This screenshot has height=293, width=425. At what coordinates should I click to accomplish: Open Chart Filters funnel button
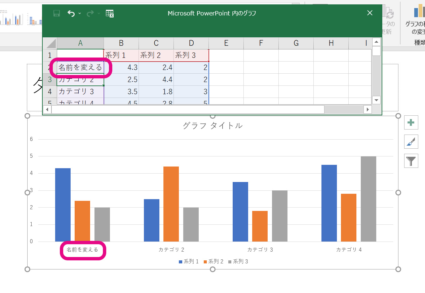tap(411, 161)
